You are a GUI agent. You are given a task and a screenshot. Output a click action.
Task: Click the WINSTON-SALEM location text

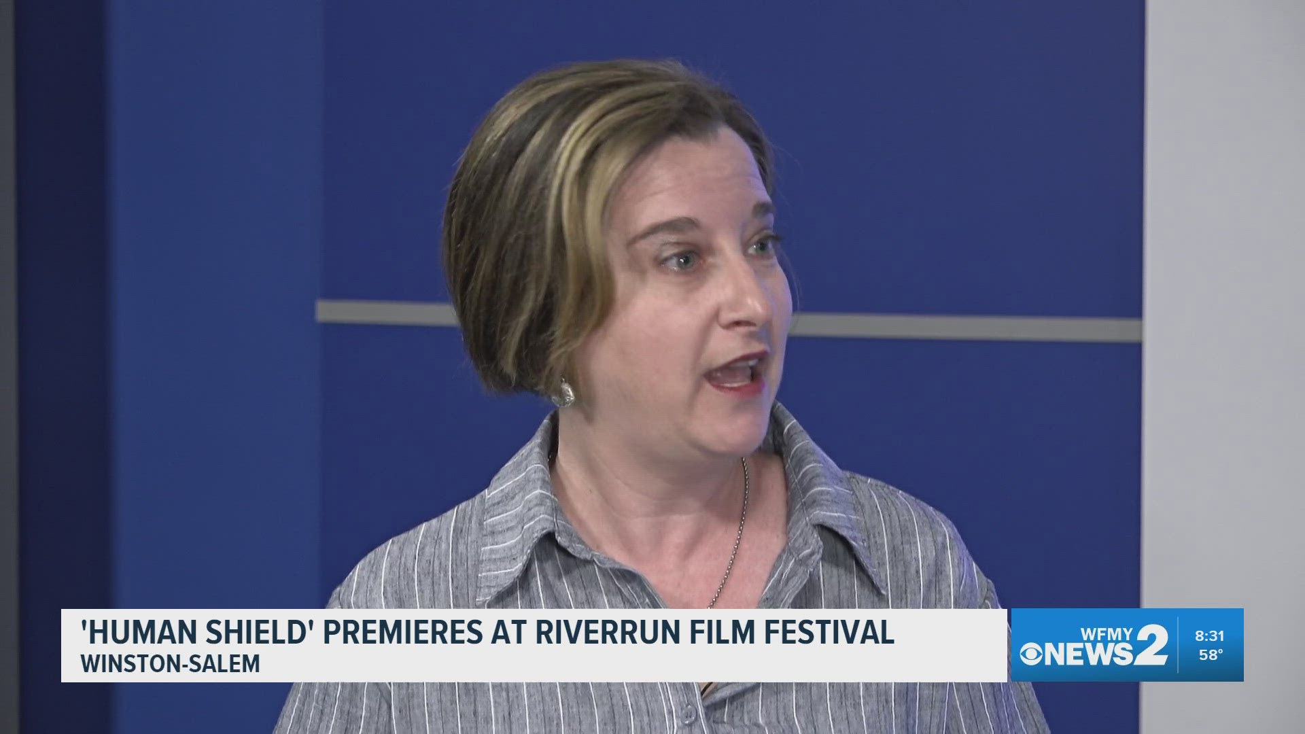coord(170,664)
